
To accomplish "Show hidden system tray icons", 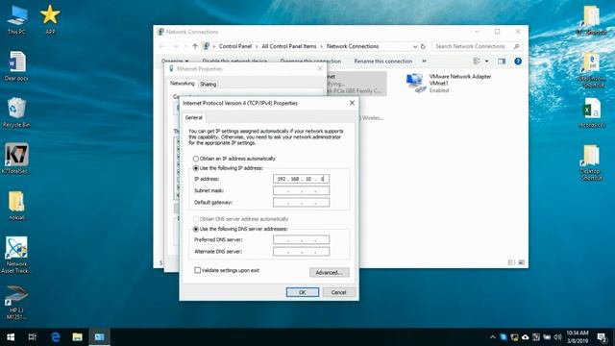I will 493,337.
